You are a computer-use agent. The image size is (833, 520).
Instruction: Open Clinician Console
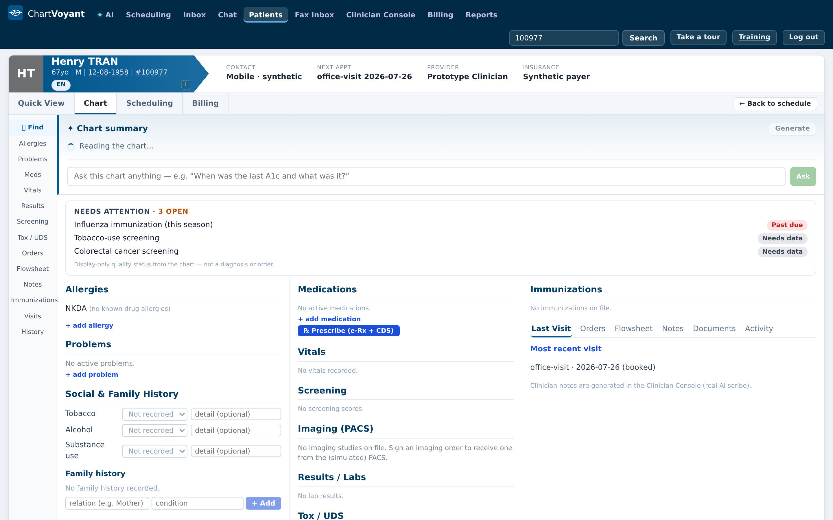coord(381,15)
